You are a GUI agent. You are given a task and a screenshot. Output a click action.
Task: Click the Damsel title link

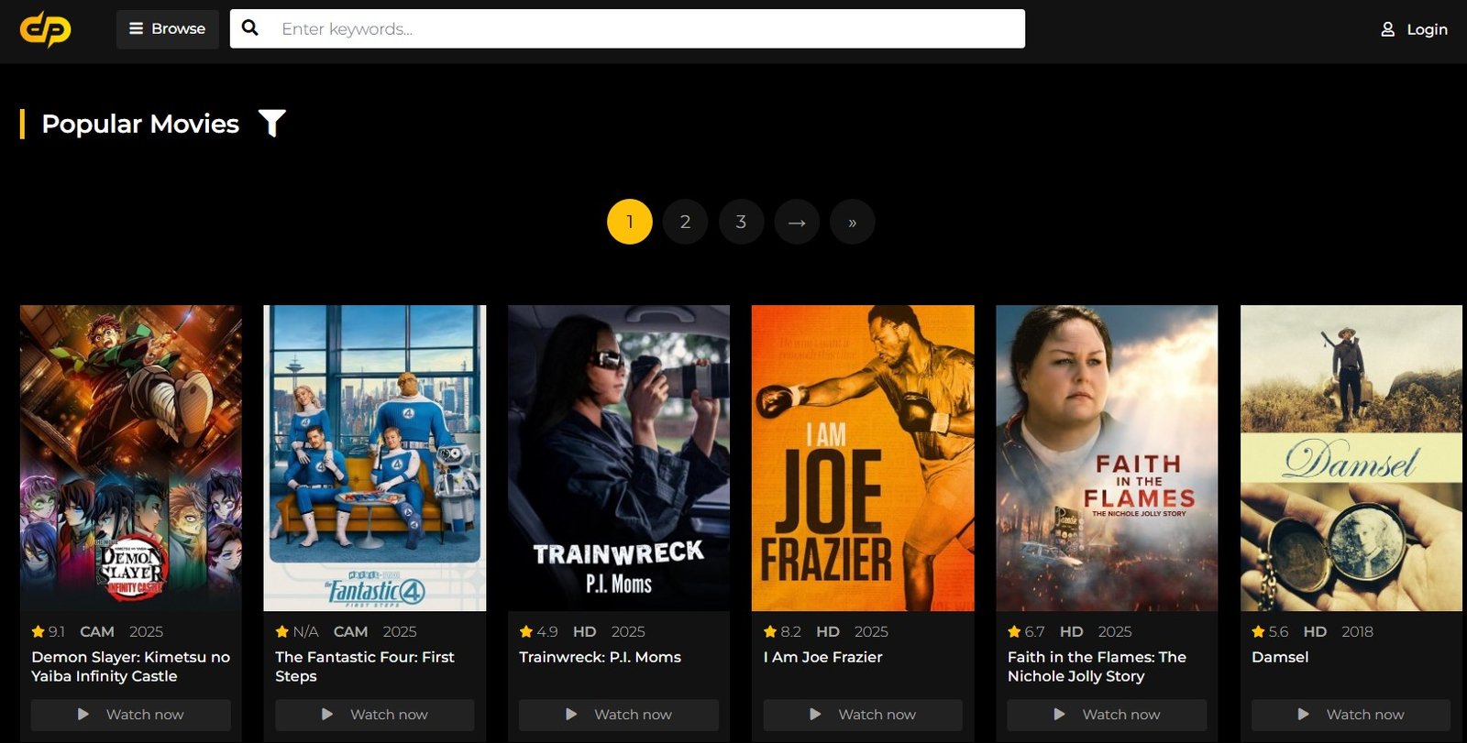coord(1280,657)
